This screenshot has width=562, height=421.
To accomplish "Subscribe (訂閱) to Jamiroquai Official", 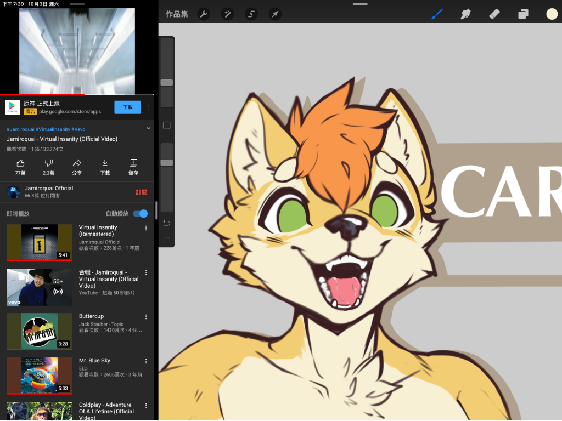I will pyautogui.click(x=142, y=192).
